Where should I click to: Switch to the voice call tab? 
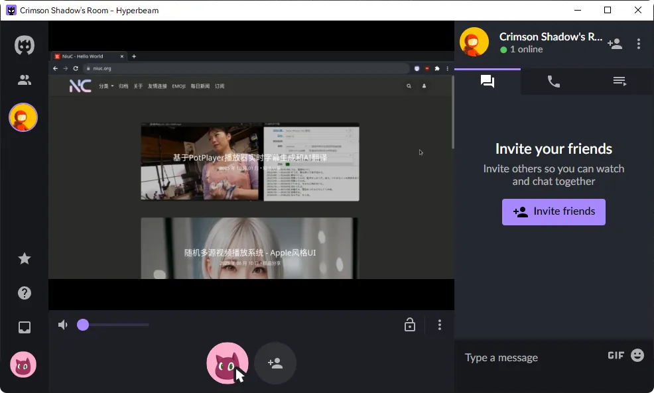[553, 82]
